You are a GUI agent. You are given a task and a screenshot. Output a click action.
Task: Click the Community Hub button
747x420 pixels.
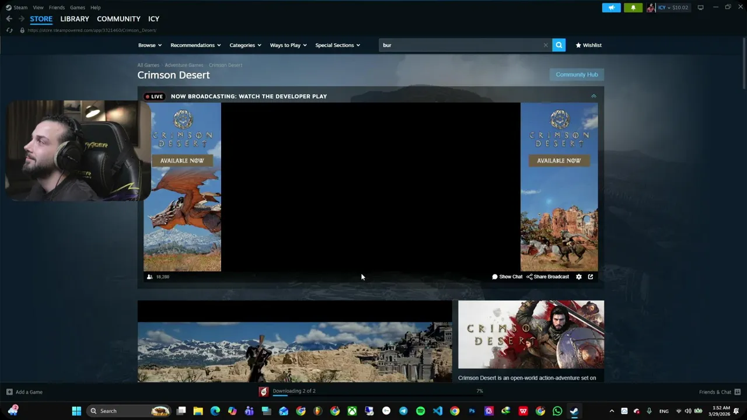[x=577, y=75]
